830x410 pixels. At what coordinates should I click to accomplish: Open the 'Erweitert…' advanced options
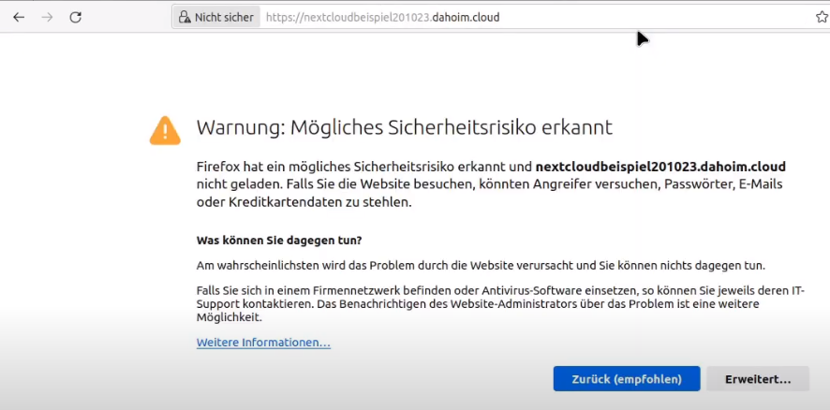click(758, 379)
